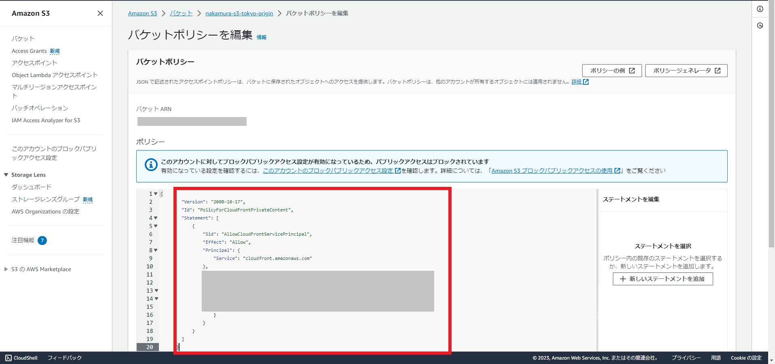
Task: Open このアカウントのブロックパブリックアクセス設定 link in alert
Action: pos(332,171)
